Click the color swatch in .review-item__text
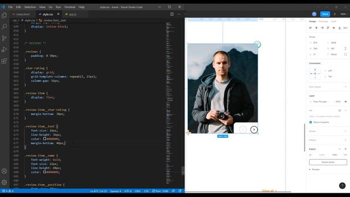This screenshot has height=197, width=350. pos(45,138)
